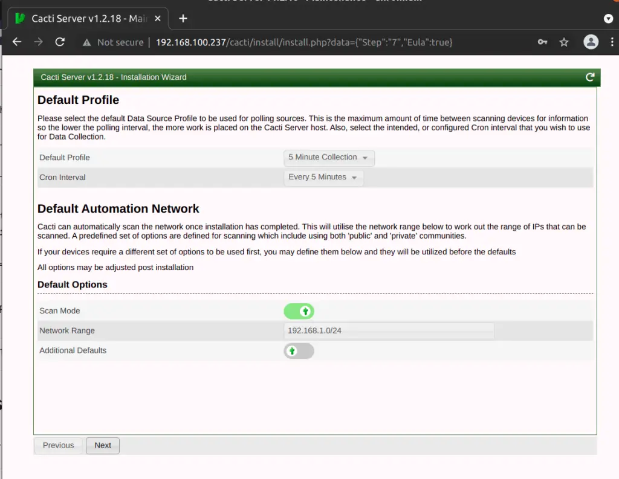
Task: Go back with the Previous button
Action: [57, 445]
